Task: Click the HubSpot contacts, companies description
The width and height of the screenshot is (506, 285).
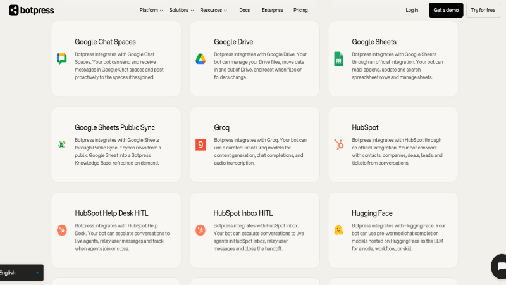Action: tap(397, 151)
